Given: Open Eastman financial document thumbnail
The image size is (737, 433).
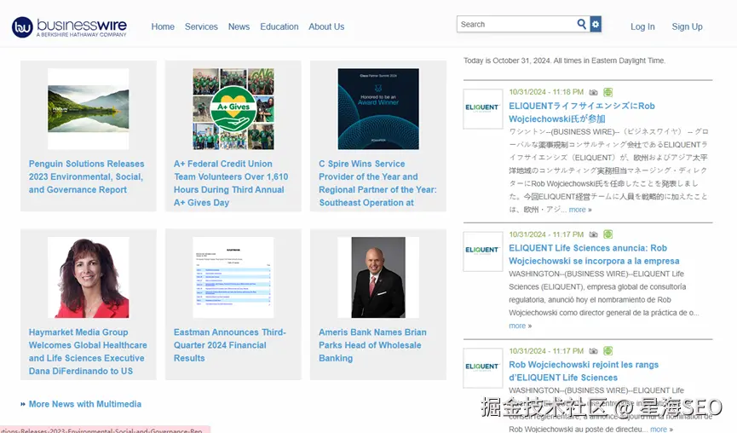Looking at the screenshot, I should click(233, 277).
